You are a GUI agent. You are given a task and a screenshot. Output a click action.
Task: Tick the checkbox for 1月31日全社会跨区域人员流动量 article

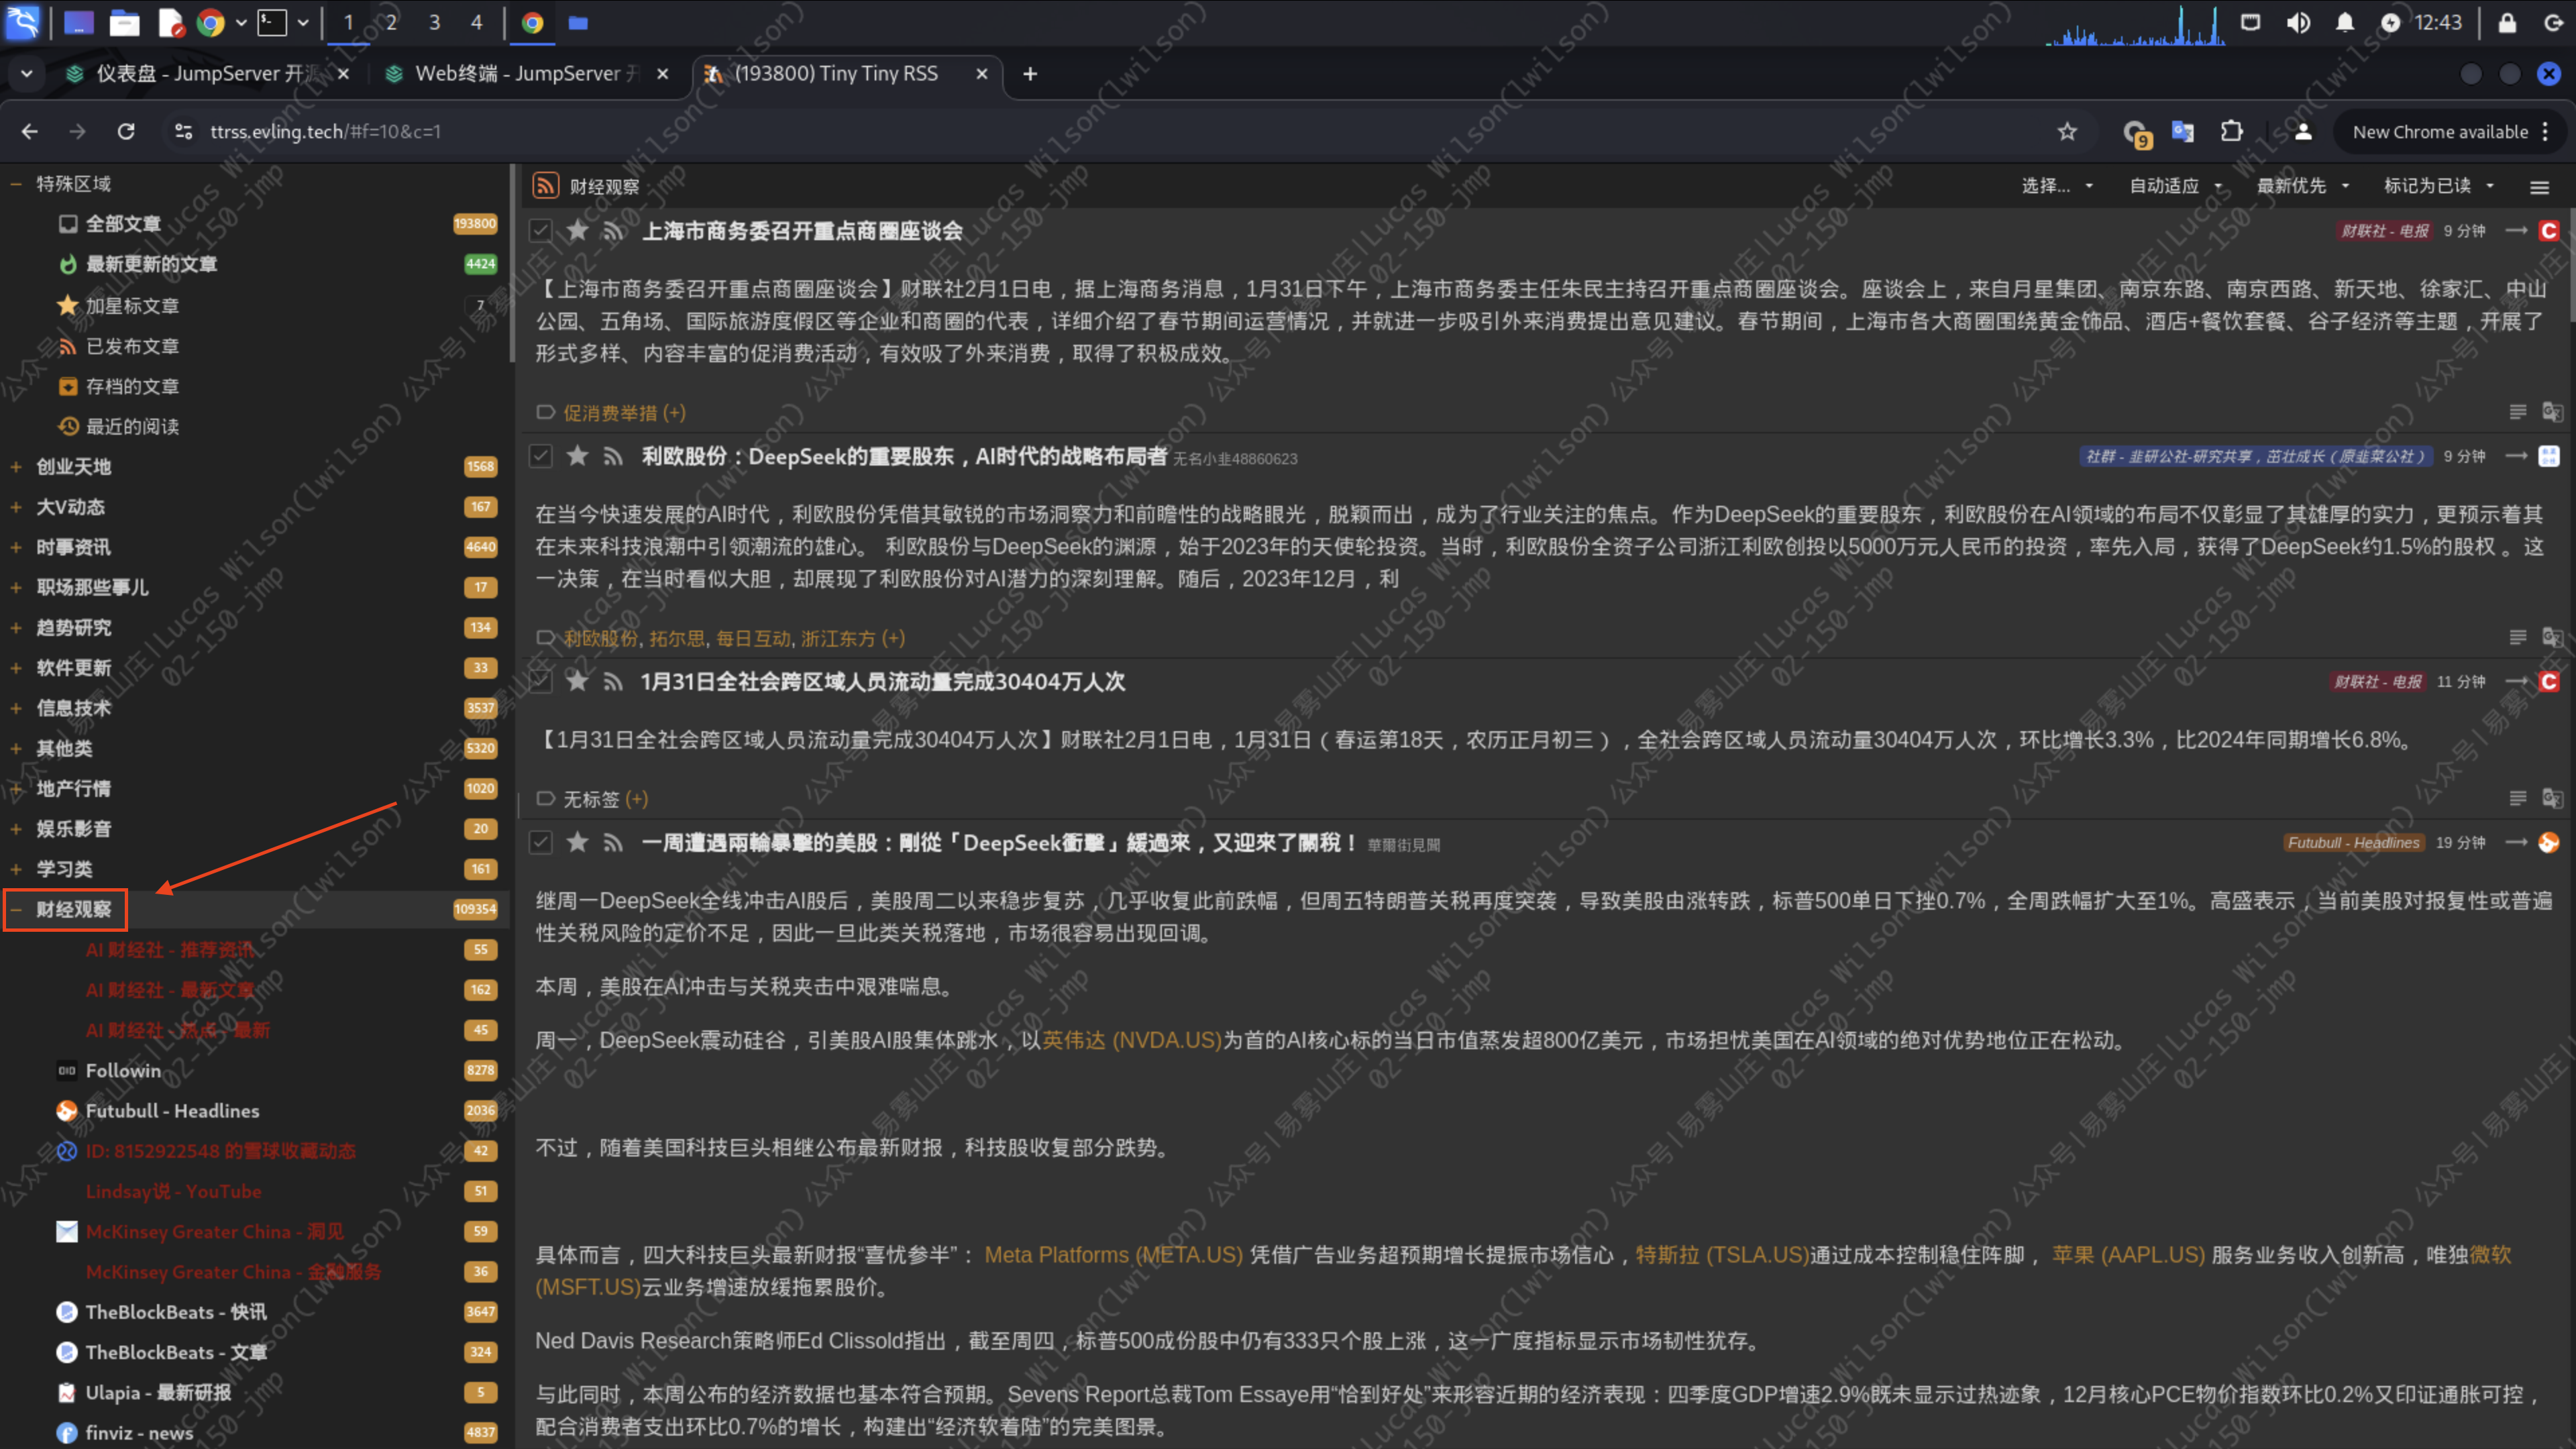coord(541,681)
